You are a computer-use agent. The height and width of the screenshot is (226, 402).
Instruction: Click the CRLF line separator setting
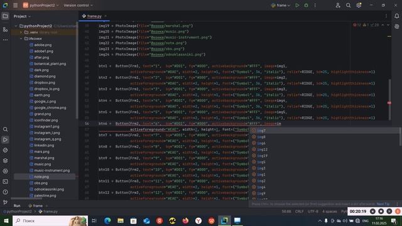299,212
